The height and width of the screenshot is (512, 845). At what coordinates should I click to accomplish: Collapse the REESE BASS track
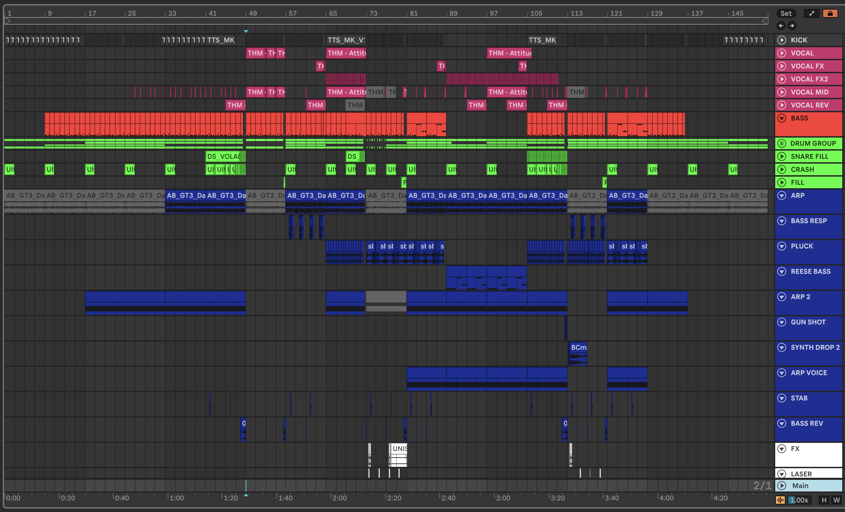point(782,271)
